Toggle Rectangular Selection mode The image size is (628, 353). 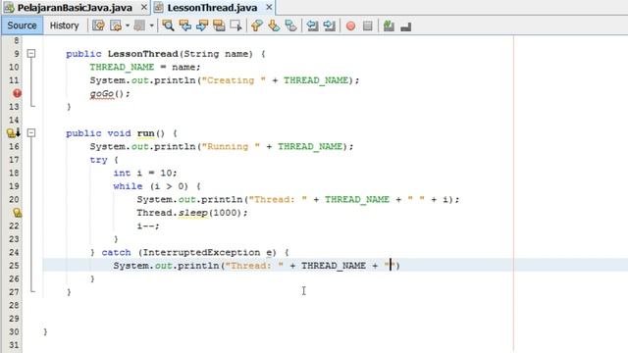[x=235, y=25]
